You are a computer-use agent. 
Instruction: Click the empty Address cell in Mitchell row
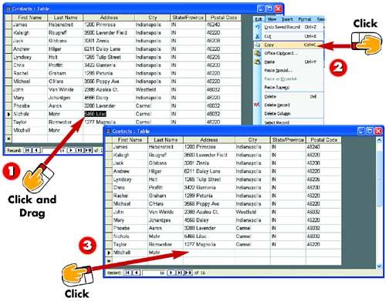pyautogui.click(x=209, y=253)
